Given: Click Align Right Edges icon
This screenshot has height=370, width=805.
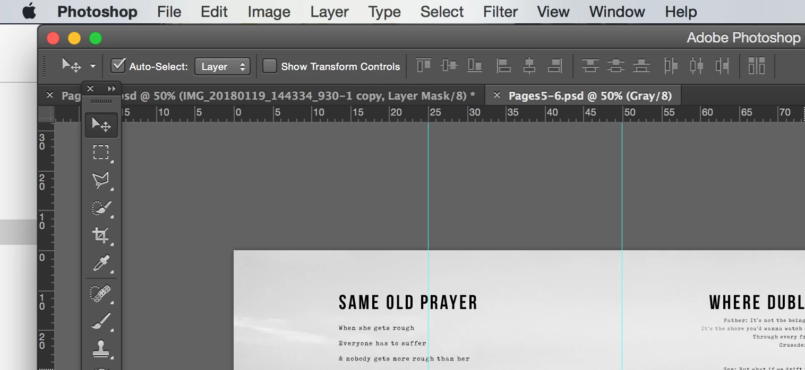Looking at the screenshot, I should 555,66.
